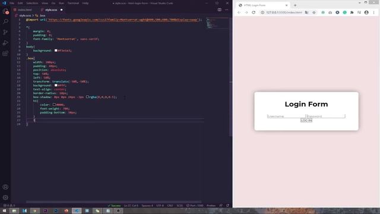Click the site information icon in address bar
Screen dimensions: 380x214
point(262,12)
